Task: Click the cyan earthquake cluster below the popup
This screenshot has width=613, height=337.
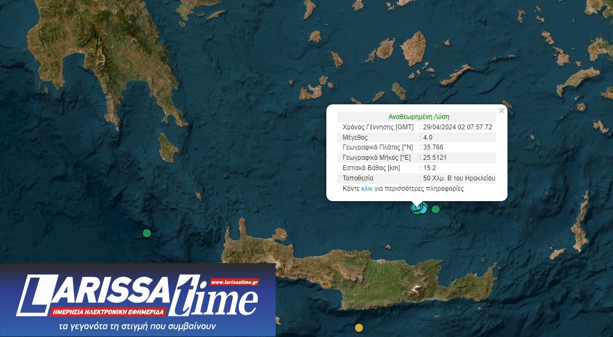Action: [x=417, y=209]
